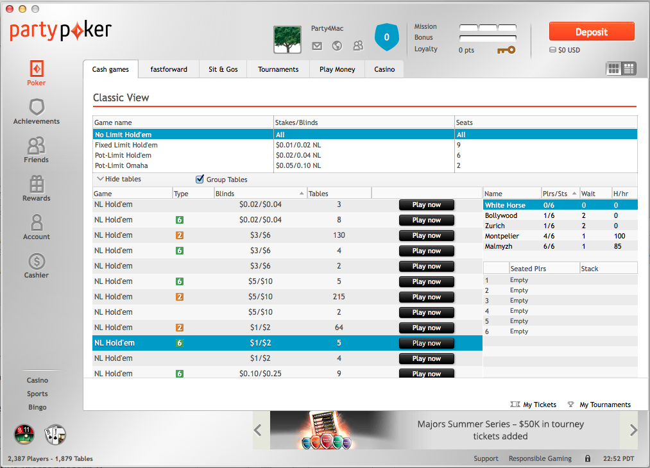Launch the roulette wheel icon

click(24, 435)
